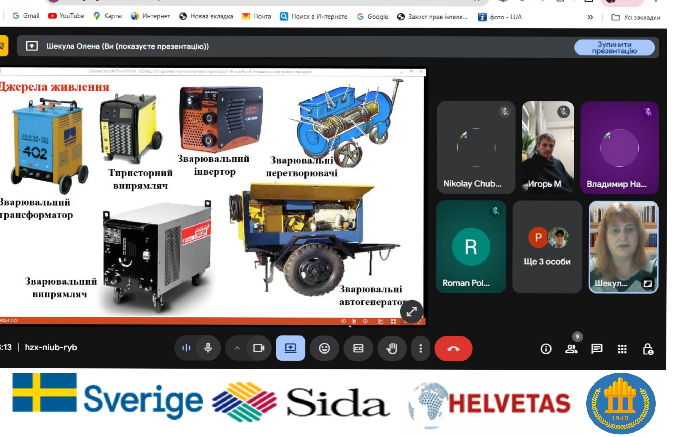Raise hand in the meeting
This screenshot has height=437, width=673.
392,348
